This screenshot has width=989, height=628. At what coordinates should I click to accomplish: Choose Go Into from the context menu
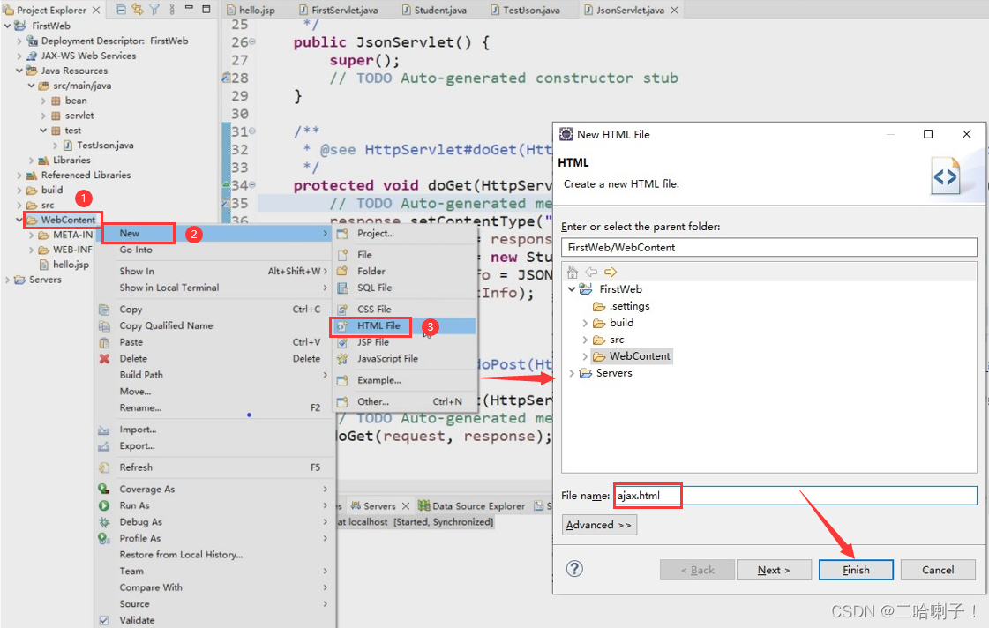136,250
